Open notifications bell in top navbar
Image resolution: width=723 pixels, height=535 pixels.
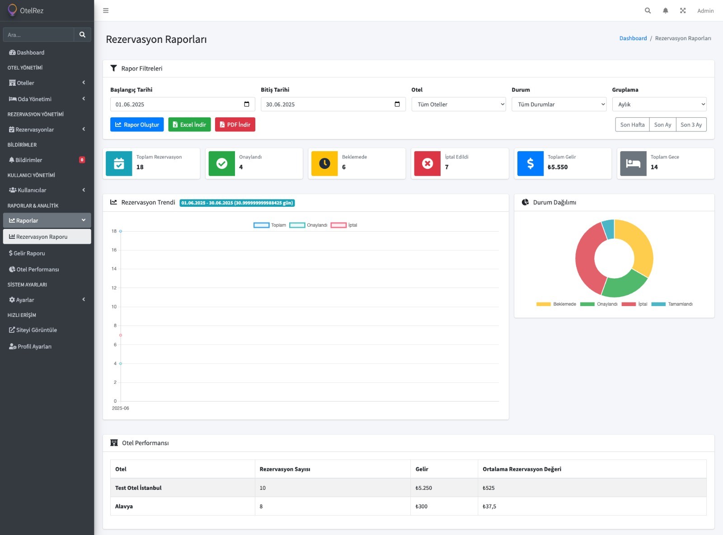(x=665, y=10)
